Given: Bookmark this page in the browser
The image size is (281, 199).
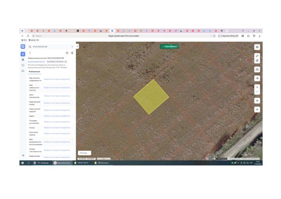Looking at the screenshot, I should point(214,36).
